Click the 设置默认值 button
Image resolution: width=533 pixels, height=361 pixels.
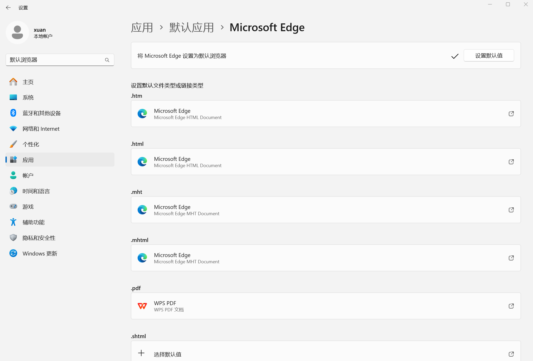pyautogui.click(x=489, y=56)
